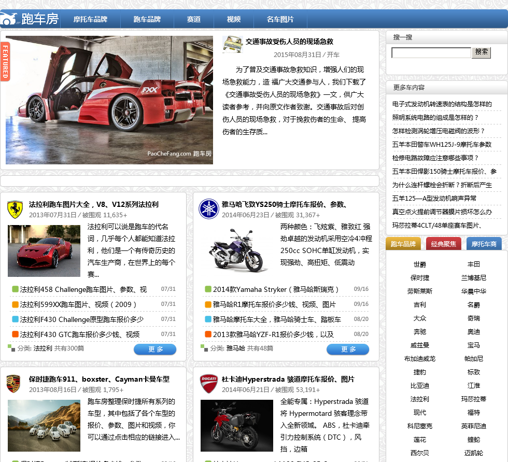508x462 pixels.
Task: Select the 跑车品牌 sidebar tab
Action: click(x=403, y=244)
